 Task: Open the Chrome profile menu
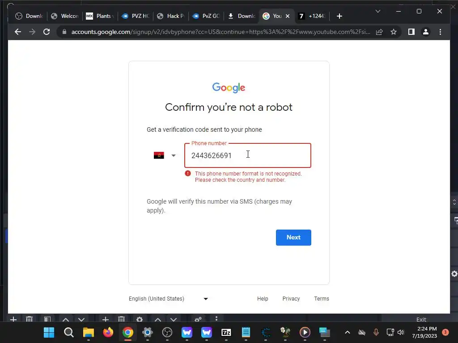(426, 32)
